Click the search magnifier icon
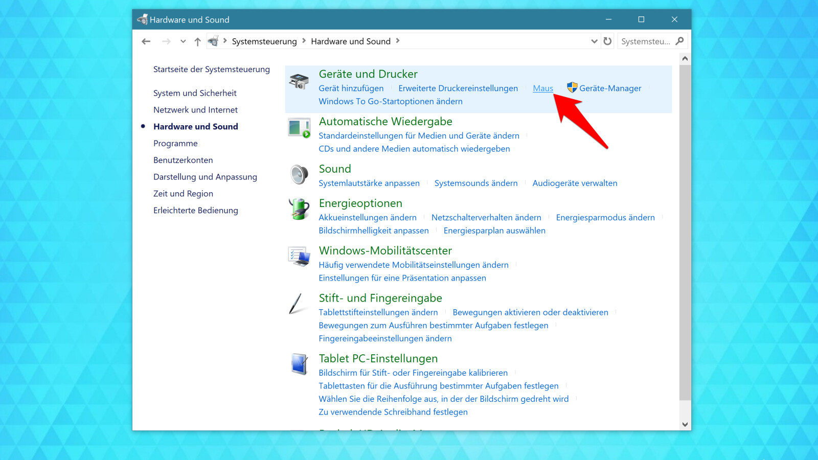 pyautogui.click(x=679, y=41)
